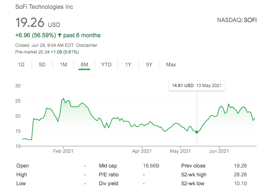The width and height of the screenshot is (266, 193).
Task: Click the Open label
Action: click(23, 166)
